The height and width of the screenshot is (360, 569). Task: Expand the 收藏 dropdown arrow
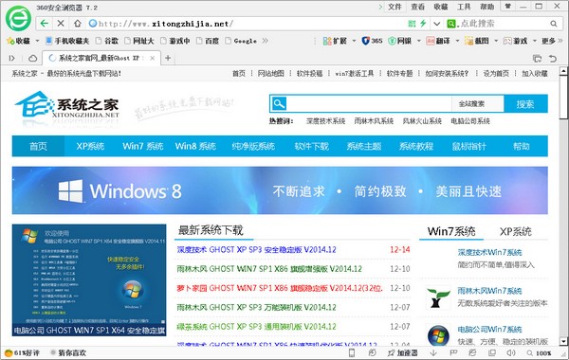point(37,41)
